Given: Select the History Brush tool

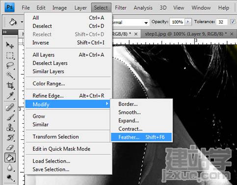Looking at the screenshot, I should 10,137.
